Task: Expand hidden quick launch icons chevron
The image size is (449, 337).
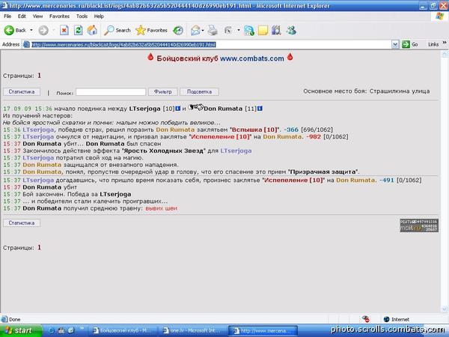Action: 82,328
